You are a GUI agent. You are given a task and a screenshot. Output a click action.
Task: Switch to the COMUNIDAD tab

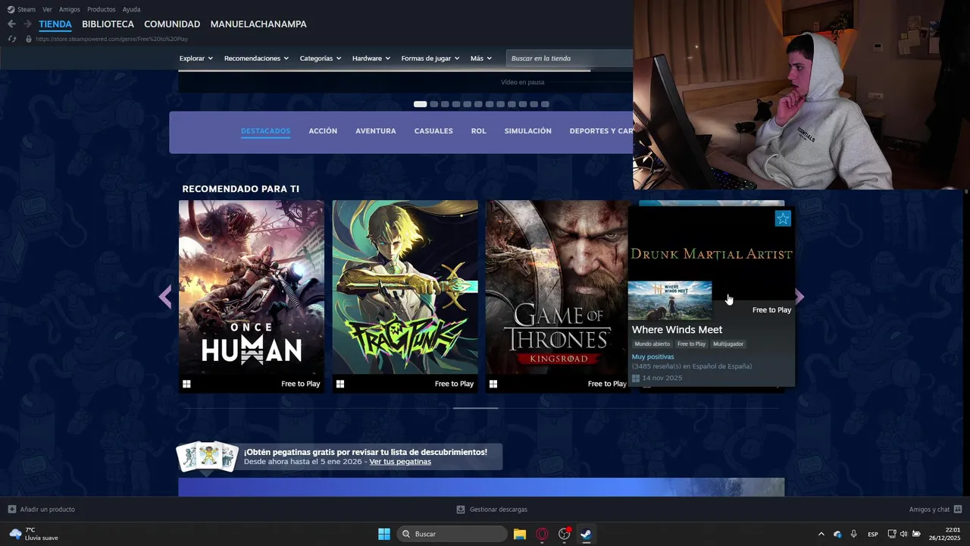coord(172,24)
